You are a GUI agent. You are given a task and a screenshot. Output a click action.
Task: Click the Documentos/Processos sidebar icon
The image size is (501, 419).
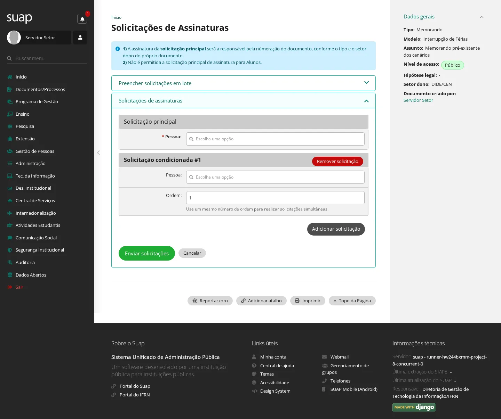[10, 90]
